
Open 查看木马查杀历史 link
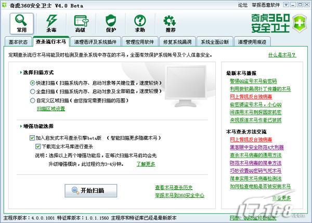point(175,187)
